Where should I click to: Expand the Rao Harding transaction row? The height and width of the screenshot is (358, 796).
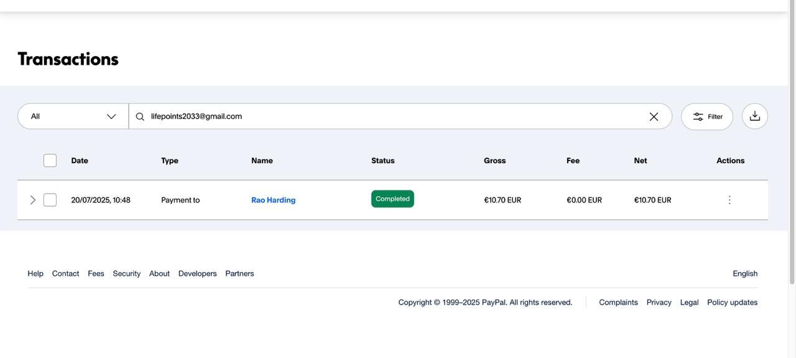click(x=33, y=200)
